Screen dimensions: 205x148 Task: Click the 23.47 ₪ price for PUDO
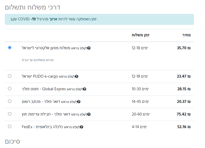click(x=184, y=76)
